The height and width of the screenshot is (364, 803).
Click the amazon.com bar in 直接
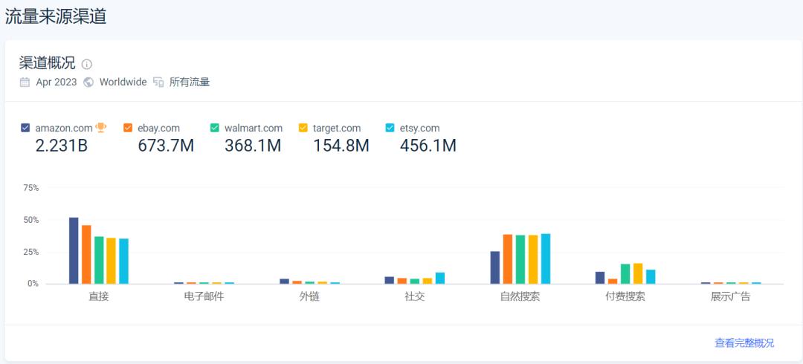pyautogui.click(x=74, y=250)
